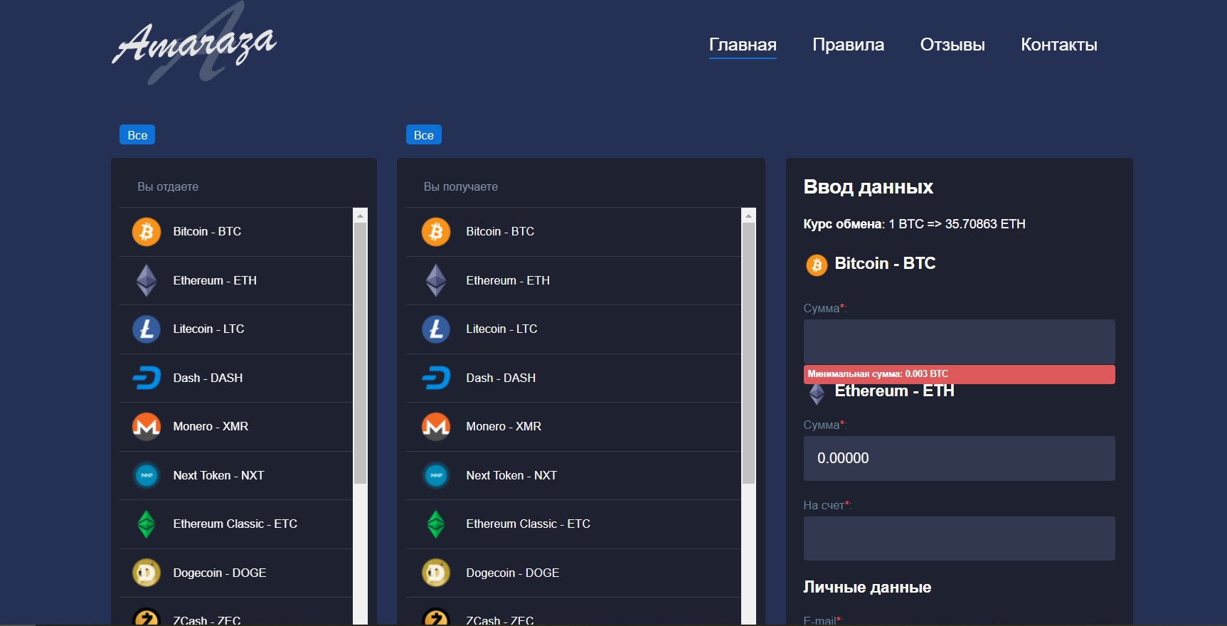
Task: Choose 'Ethereum Classic - ETC' text in 'Вы получаете'
Action: tap(528, 524)
